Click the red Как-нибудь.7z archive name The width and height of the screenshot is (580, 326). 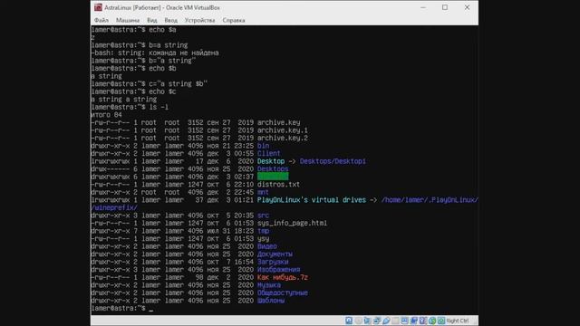[x=282, y=277]
